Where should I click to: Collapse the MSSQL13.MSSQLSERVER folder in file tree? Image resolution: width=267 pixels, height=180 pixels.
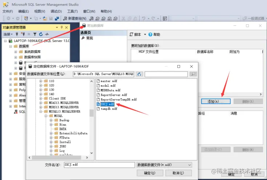point(41,112)
